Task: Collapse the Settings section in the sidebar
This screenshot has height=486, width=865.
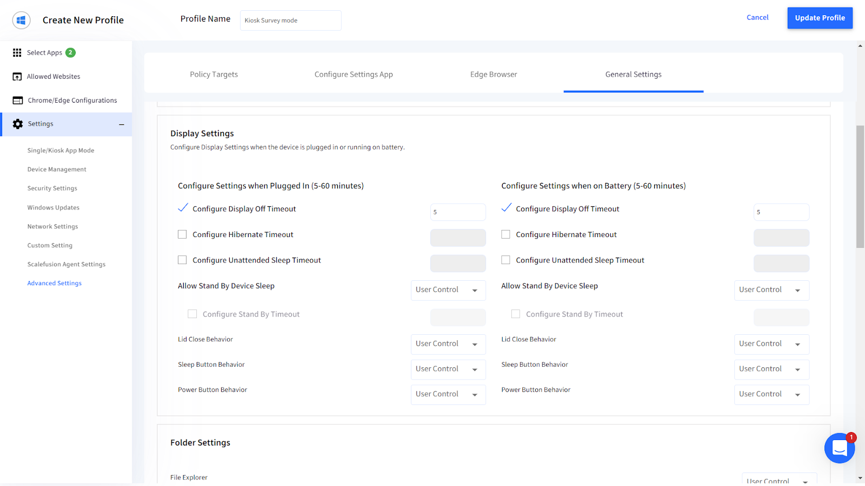Action: pos(122,124)
